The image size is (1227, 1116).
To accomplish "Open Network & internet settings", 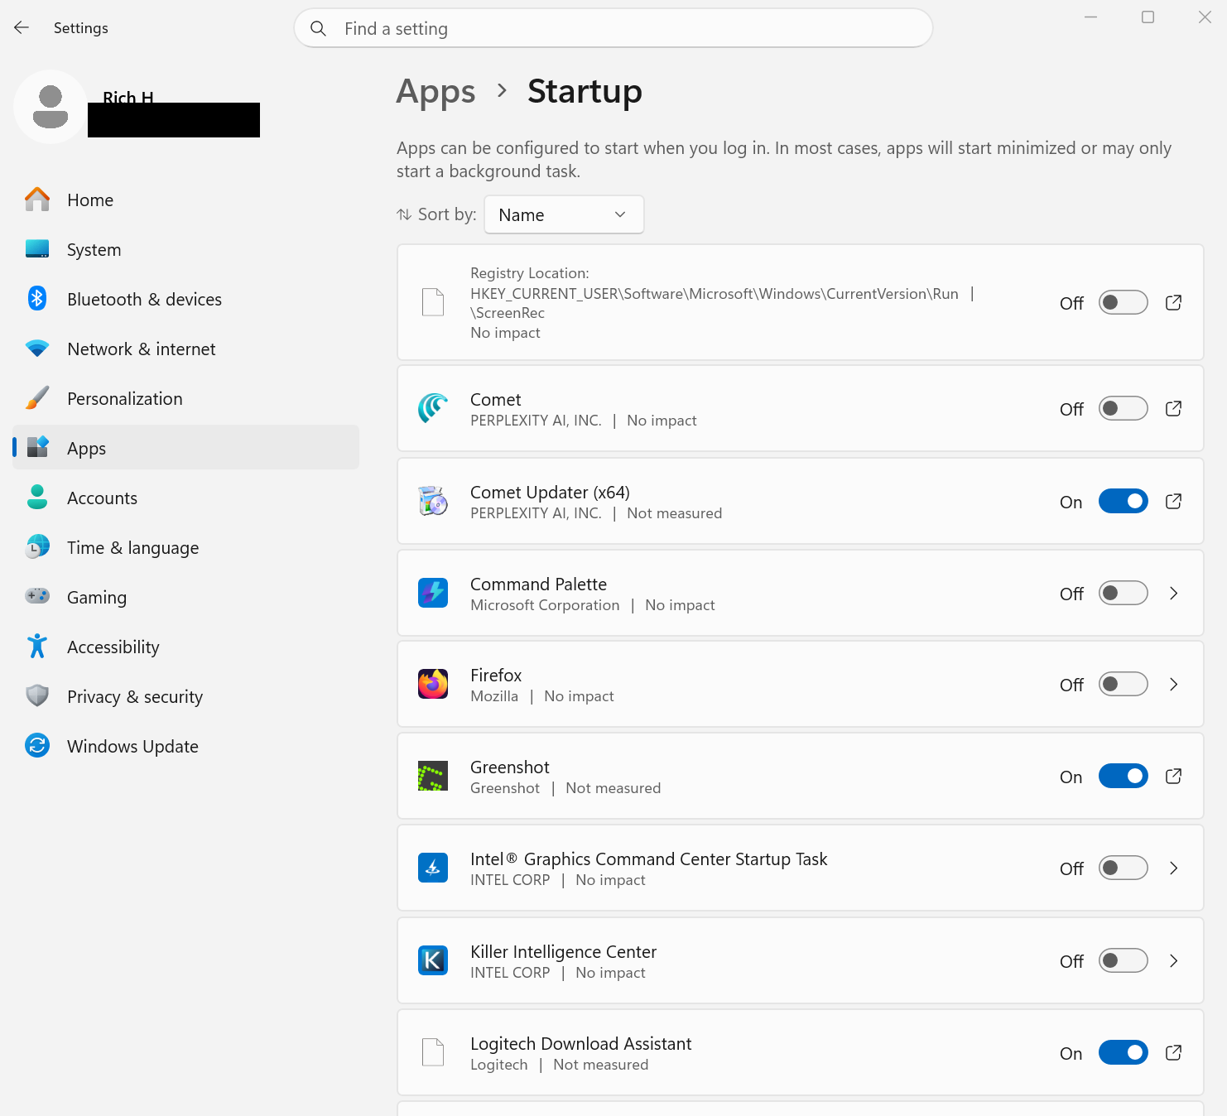I will (x=185, y=349).
